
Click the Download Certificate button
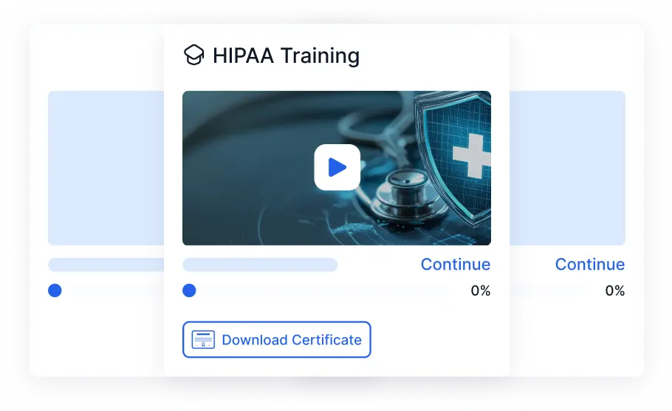click(x=276, y=339)
